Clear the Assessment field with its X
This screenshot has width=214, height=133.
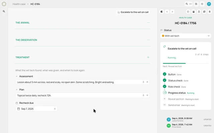(x=147, y=82)
